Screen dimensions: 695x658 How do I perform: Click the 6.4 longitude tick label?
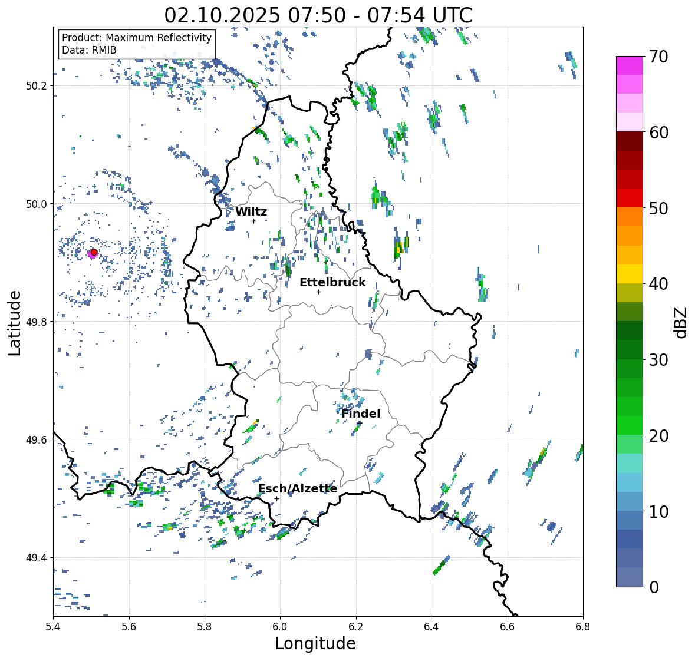tap(432, 627)
